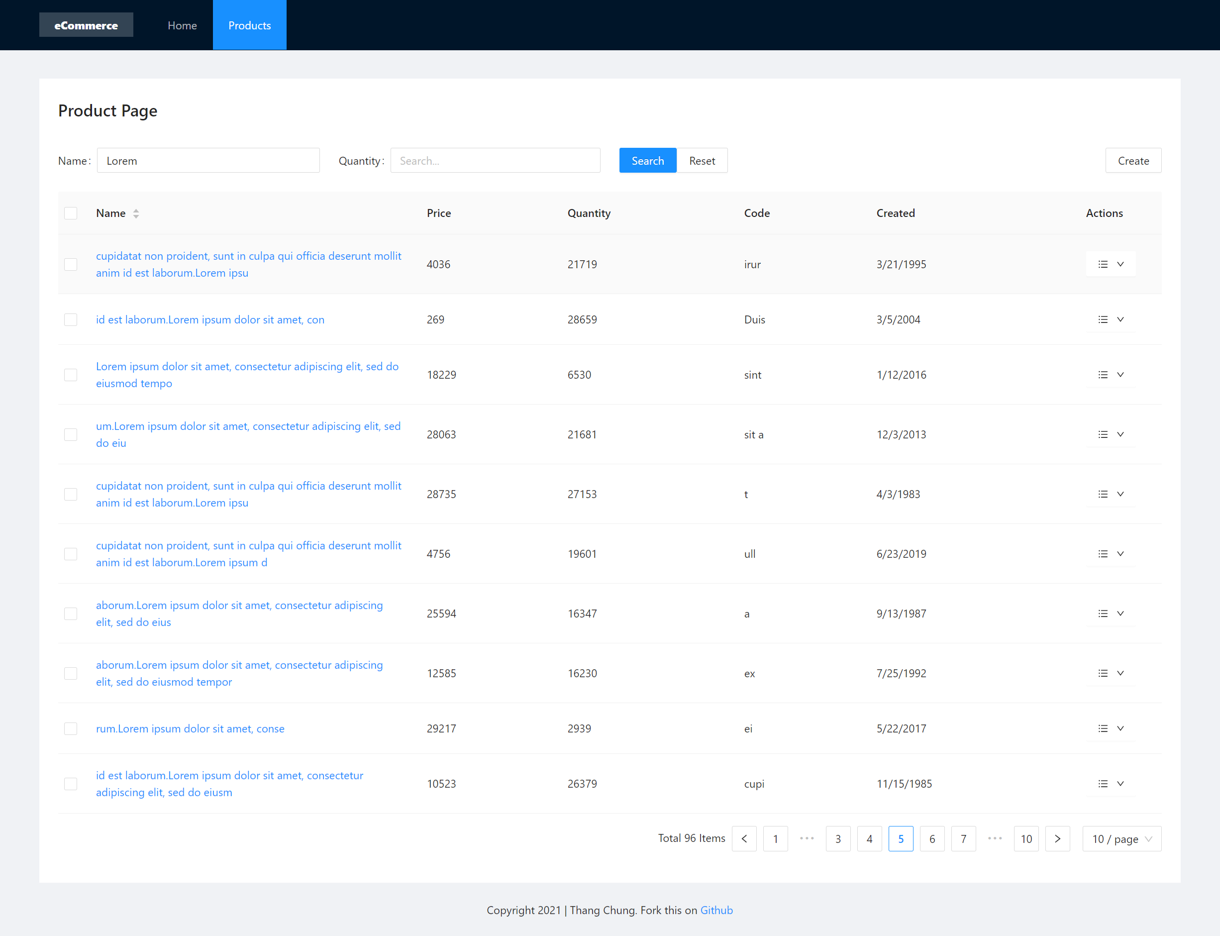1220x936 pixels.
Task: Select the Products navigation tab
Action: [x=250, y=25]
